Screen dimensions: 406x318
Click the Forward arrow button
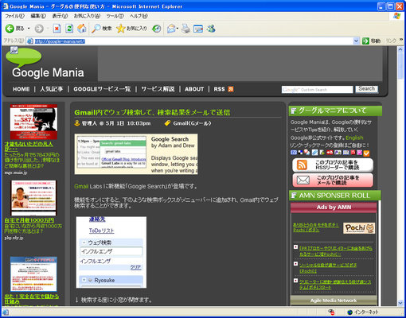click(x=39, y=29)
